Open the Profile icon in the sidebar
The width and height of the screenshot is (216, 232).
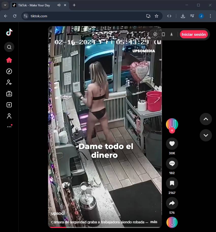point(9,116)
